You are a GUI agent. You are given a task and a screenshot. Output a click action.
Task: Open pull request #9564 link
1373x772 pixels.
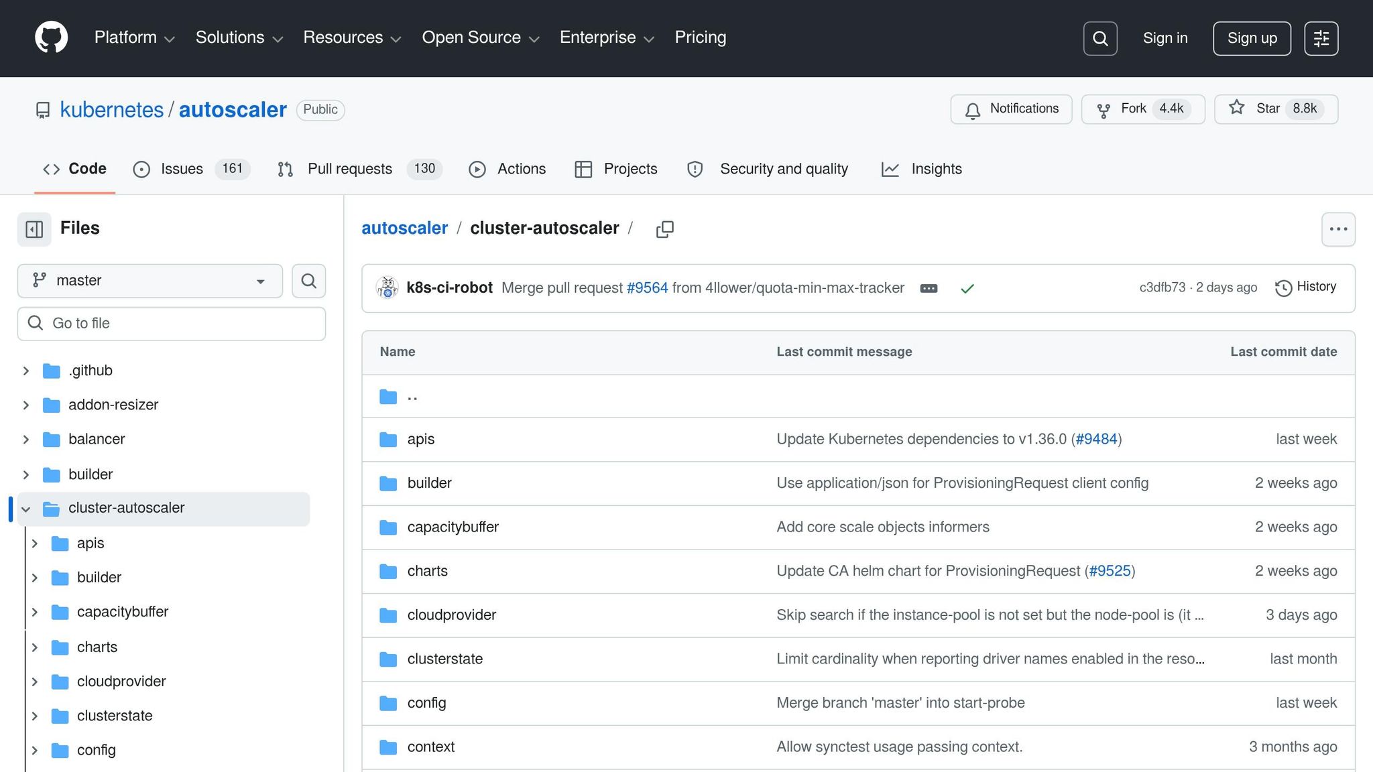click(647, 288)
